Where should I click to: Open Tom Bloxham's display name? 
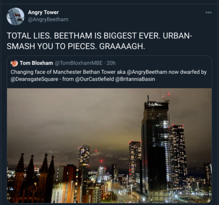pyautogui.click(x=36, y=63)
